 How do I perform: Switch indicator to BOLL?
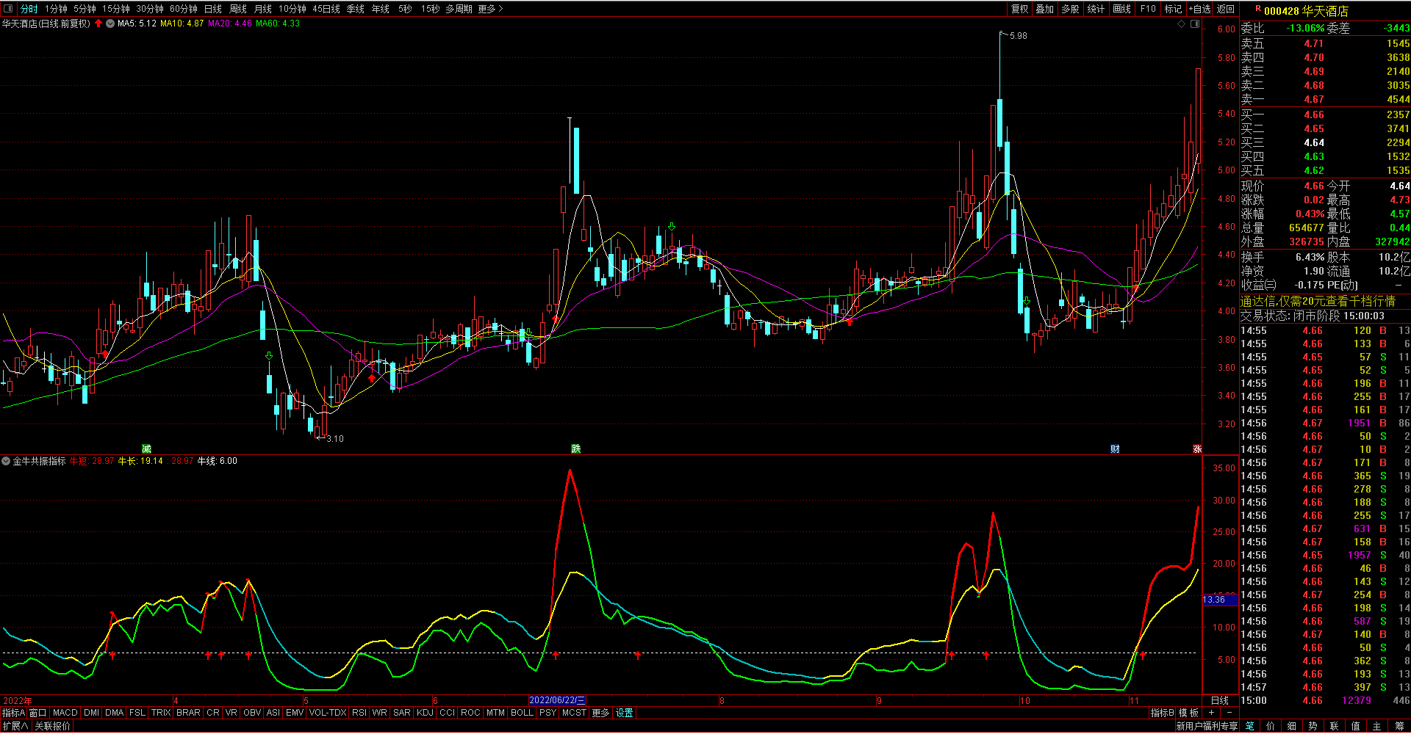coord(522,713)
